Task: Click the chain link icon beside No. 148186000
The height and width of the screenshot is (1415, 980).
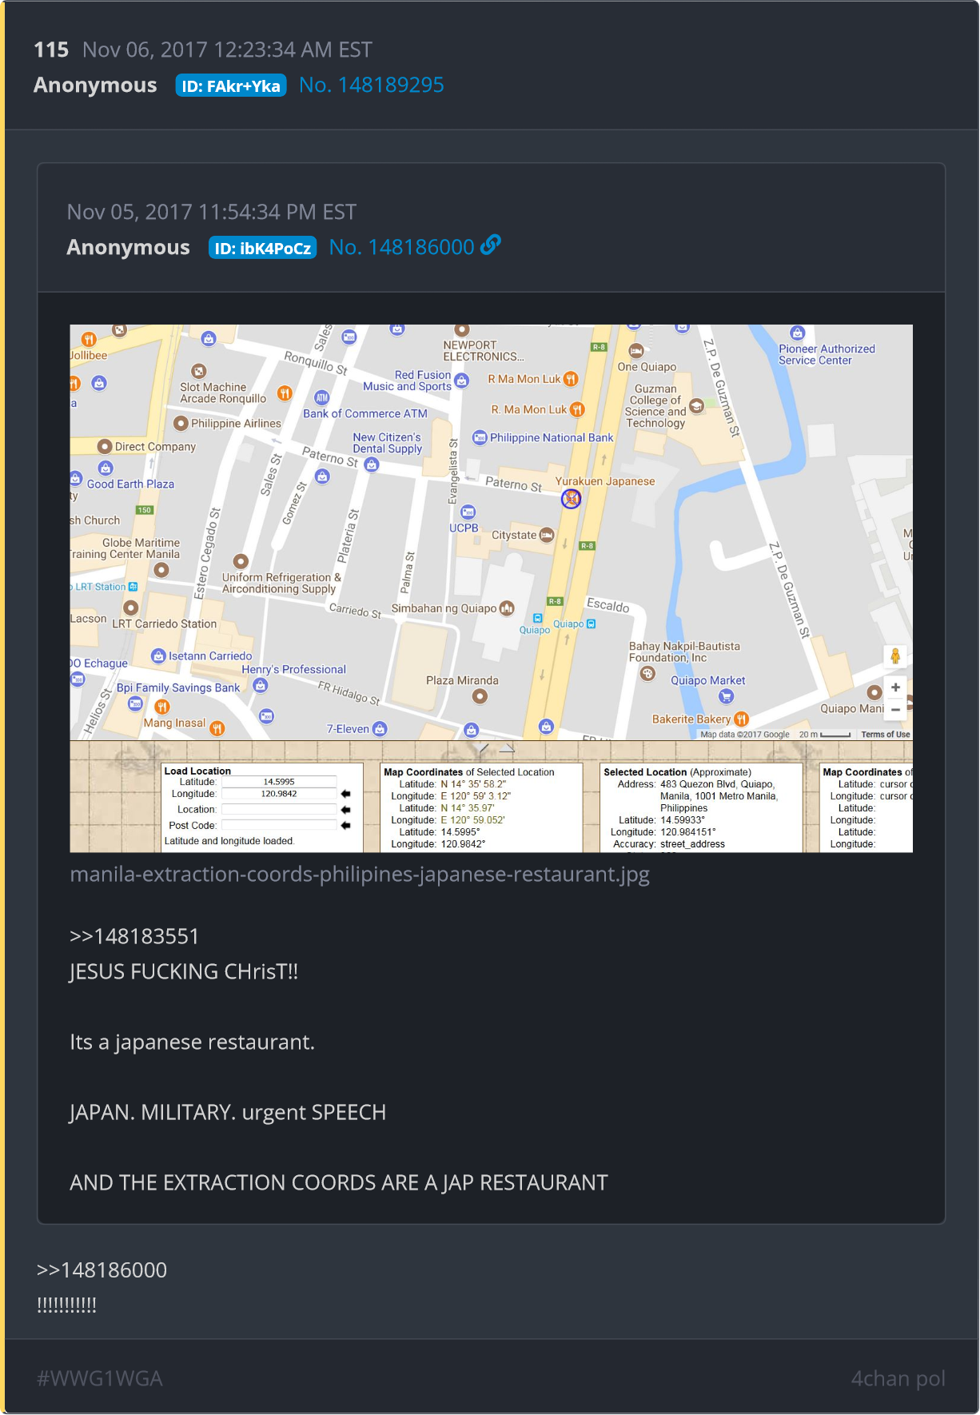Action: 491,245
